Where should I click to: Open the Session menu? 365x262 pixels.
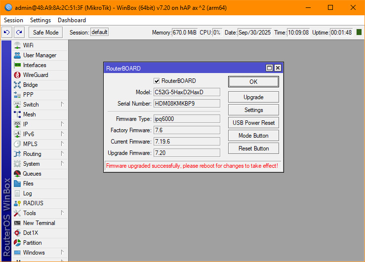(x=13, y=20)
